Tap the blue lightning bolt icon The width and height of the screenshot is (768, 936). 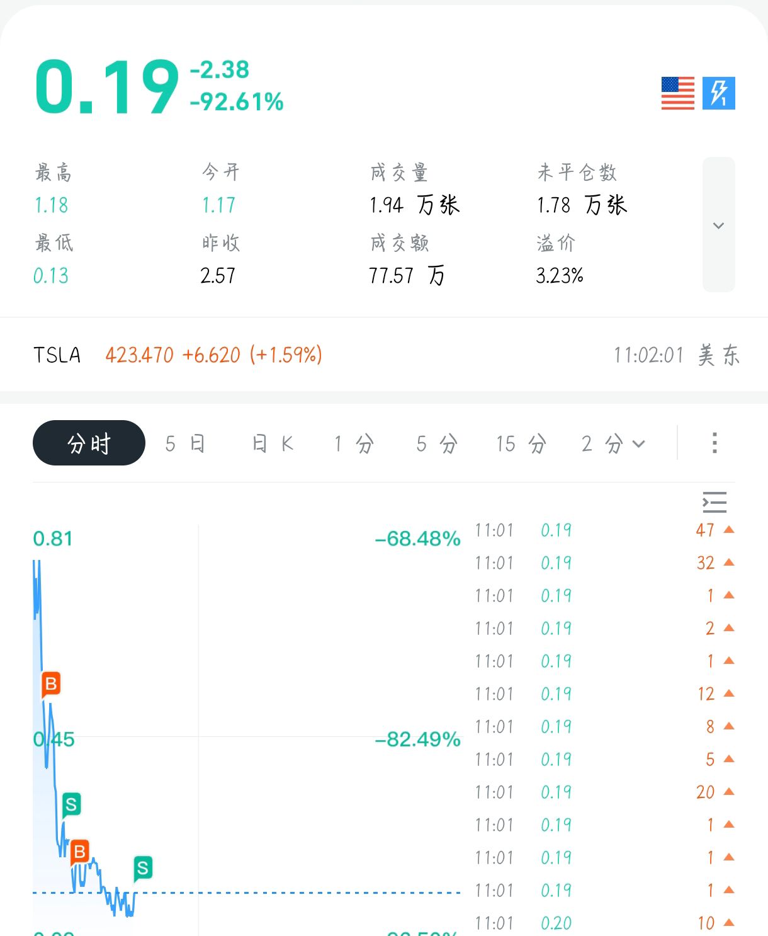[719, 93]
